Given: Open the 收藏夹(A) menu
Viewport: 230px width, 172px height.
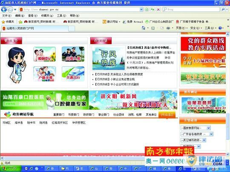Looking at the screenshot, I should click(47, 16).
